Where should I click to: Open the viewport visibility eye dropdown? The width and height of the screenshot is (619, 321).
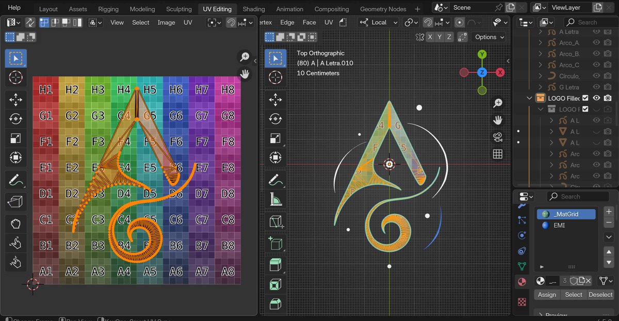500,22
